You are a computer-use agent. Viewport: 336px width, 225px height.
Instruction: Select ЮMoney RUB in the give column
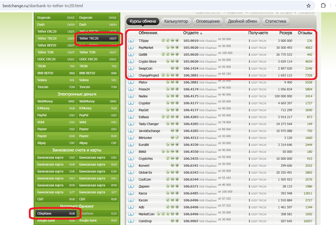click(56, 108)
